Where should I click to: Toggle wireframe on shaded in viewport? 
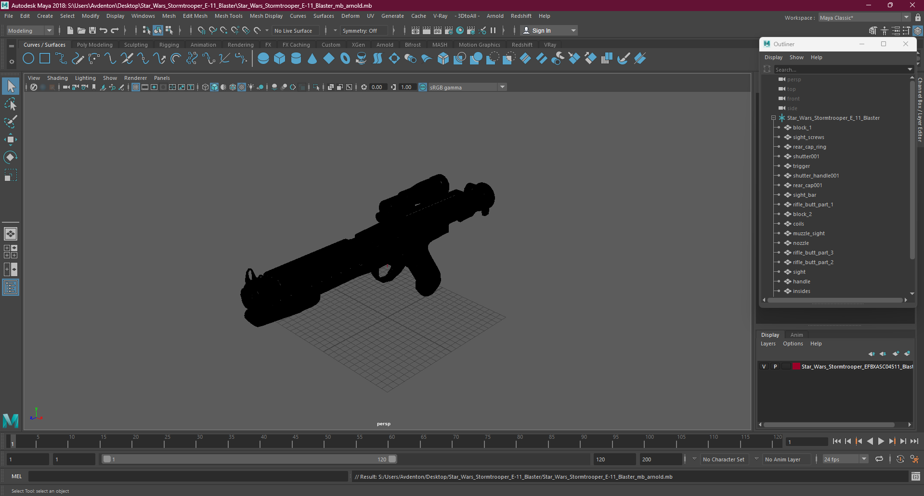(233, 87)
